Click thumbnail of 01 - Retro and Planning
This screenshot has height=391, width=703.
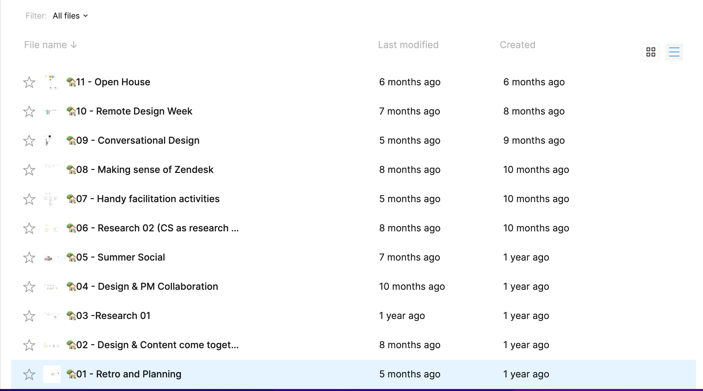52,374
